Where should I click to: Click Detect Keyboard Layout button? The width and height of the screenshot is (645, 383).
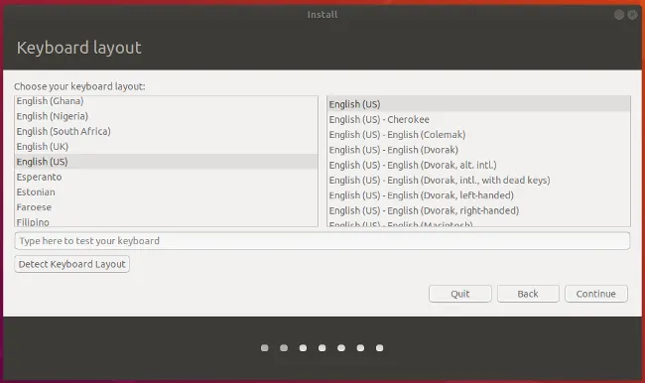(72, 264)
